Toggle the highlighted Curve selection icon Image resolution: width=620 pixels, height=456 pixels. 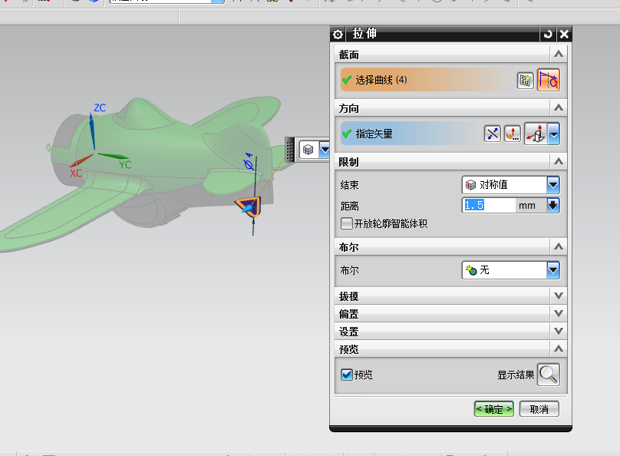coord(549,80)
